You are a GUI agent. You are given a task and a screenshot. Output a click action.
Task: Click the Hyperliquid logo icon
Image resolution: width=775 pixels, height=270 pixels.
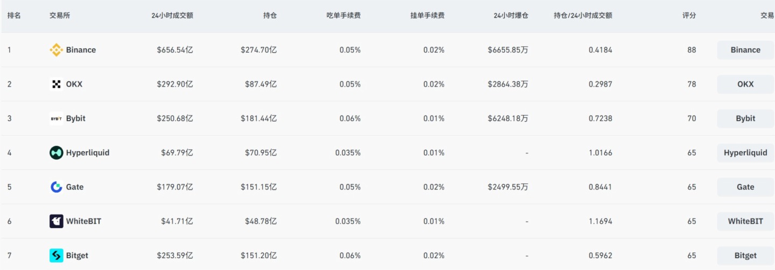pyautogui.click(x=56, y=153)
